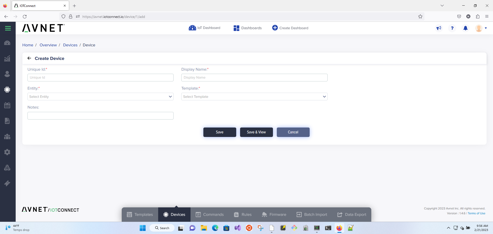This screenshot has width=493, height=234.
Task: Reload the browser page
Action: pyautogui.click(x=25, y=17)
